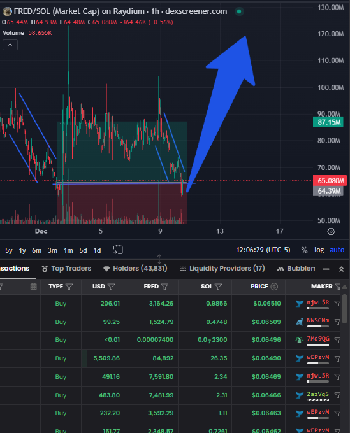Image resolution: width=350 pixels, height=433 pixels.
Task: Click current price label 65.080M
Action: pos(330,181)
